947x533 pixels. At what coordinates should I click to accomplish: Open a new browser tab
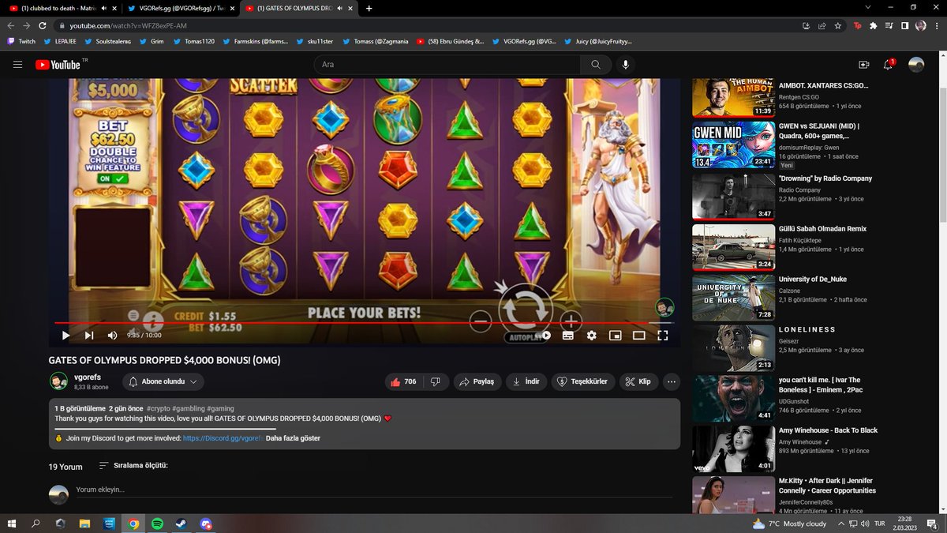pos(369,8)
